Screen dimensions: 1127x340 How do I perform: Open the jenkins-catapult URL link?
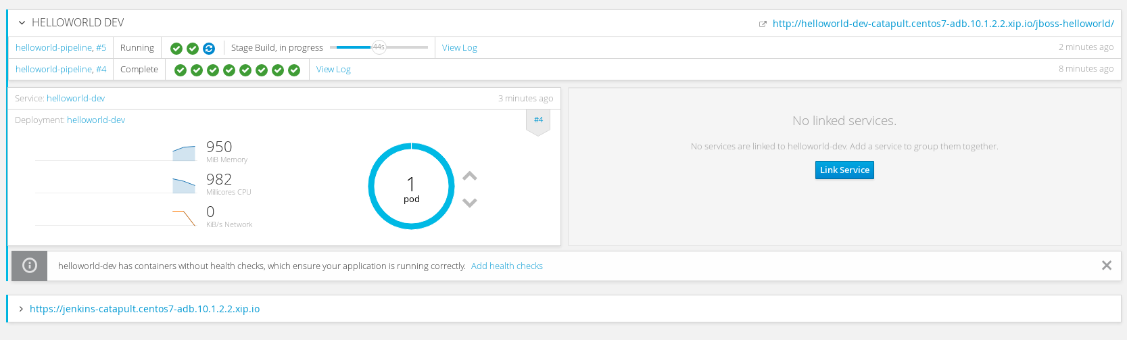pyautogui.click(x=145, y=309)
